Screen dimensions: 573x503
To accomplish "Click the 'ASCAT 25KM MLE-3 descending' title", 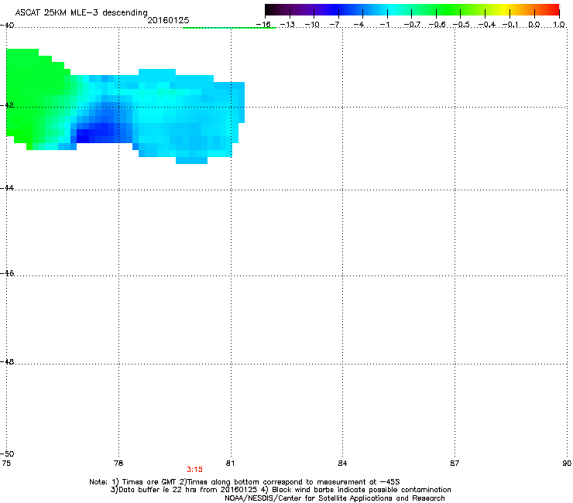I will click(x=81, y=12).
